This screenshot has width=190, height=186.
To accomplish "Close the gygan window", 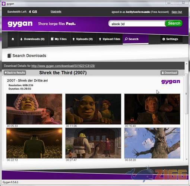I will tap(183, 3).
